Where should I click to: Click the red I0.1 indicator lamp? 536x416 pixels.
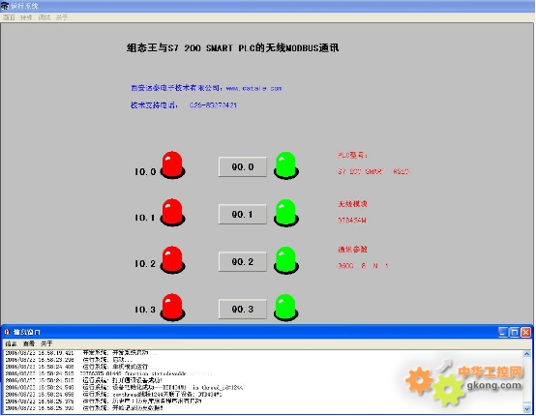click(172, 212)
